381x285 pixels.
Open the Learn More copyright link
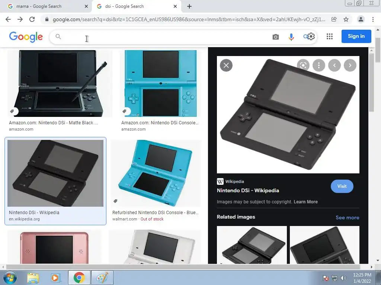[305, 202]
